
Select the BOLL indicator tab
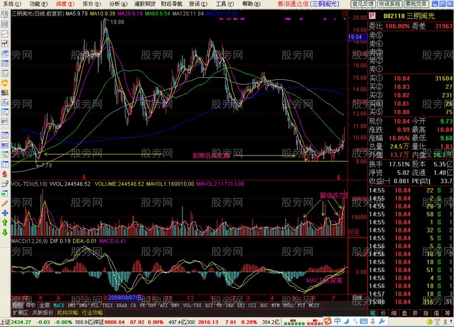tap(288, 306)
